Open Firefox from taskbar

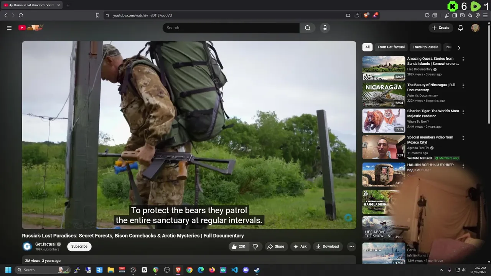212,270
